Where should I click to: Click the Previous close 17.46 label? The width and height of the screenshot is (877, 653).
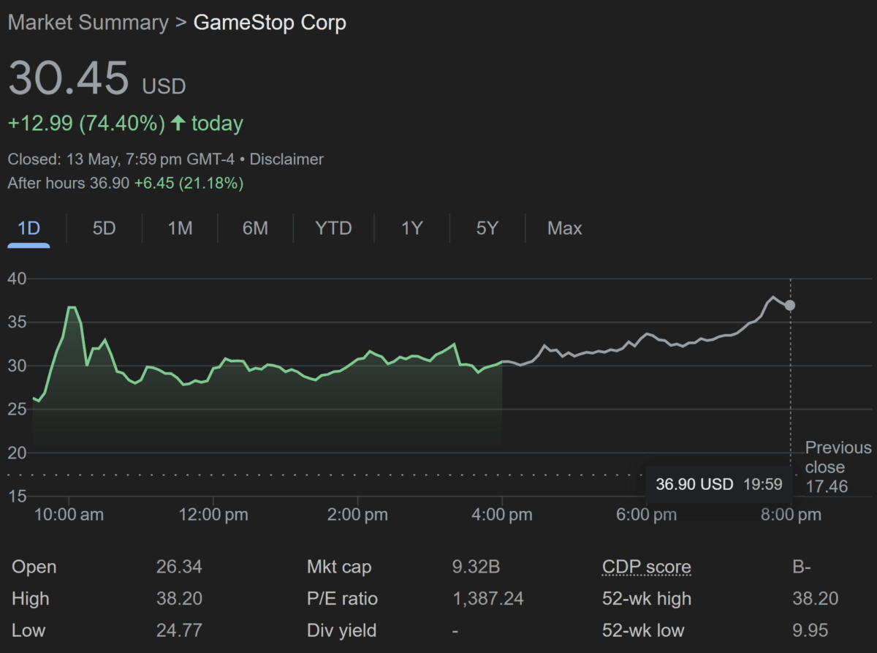pos(838,467)
